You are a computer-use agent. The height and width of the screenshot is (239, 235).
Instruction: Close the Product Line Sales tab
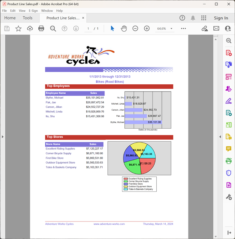(83, 18)
